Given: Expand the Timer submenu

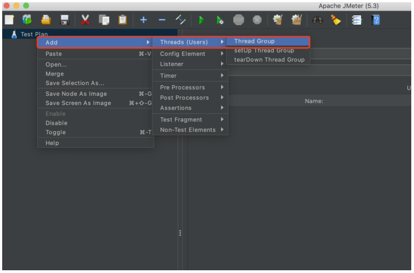Looking at the screenshot, I should pyautogui.click(x=190, y=75).
